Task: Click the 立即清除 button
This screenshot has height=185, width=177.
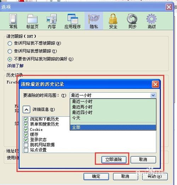Action: [x=114, y=160]
